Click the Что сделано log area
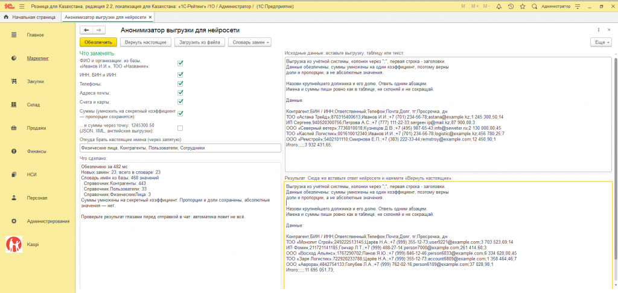618x293 pixels. pyautogui.click(x=180, y=225)
